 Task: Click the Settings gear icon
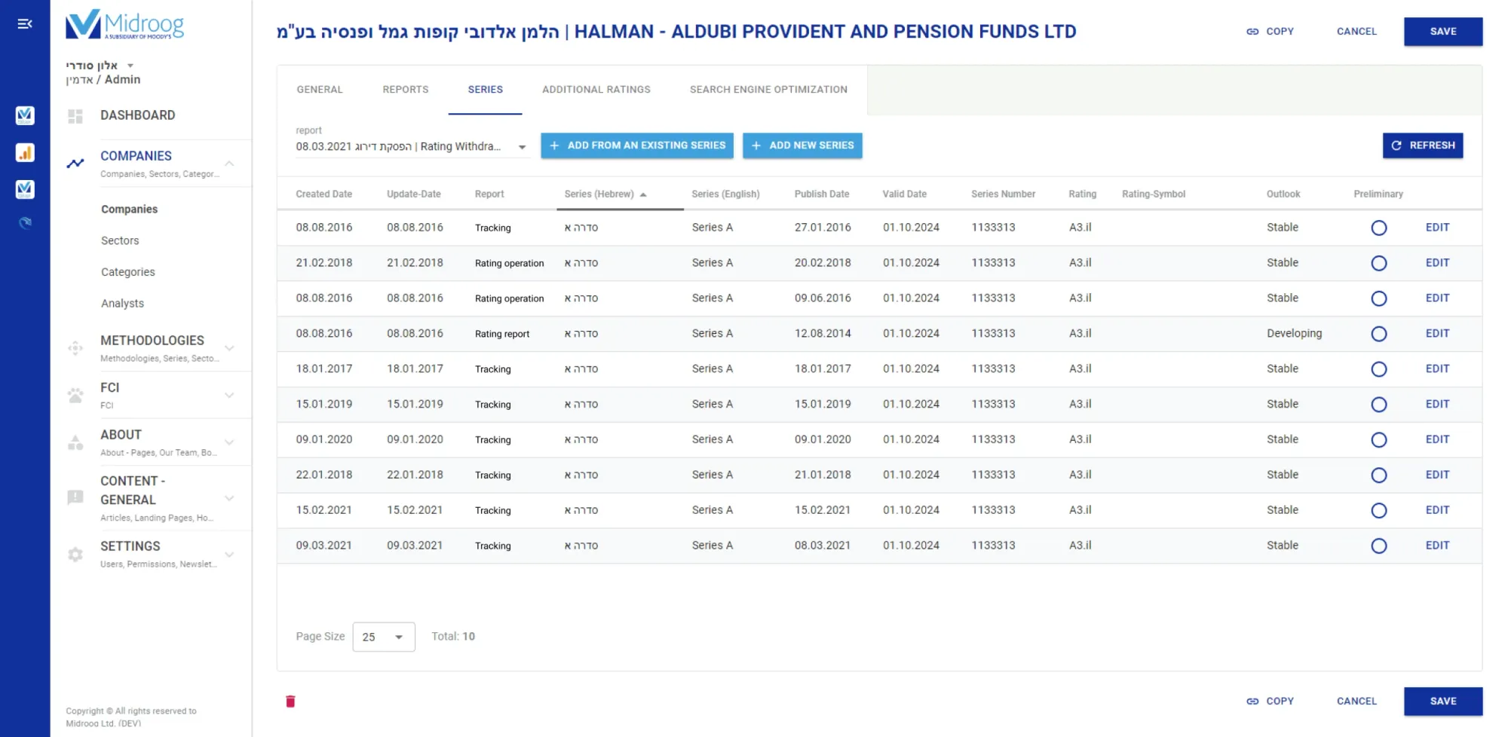coord(75,555)
